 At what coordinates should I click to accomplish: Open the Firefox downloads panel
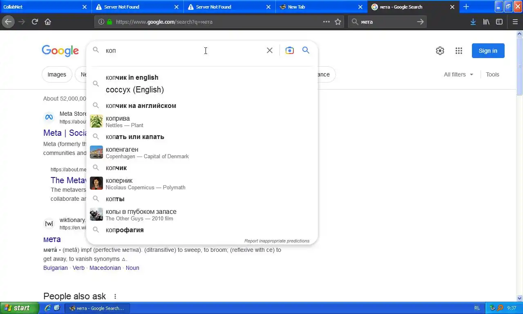(x=473, y=22)
